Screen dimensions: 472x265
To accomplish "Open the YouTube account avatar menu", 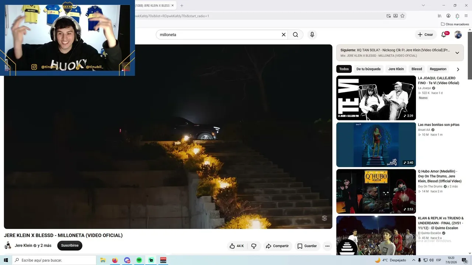I will click(x=458, y=35).
